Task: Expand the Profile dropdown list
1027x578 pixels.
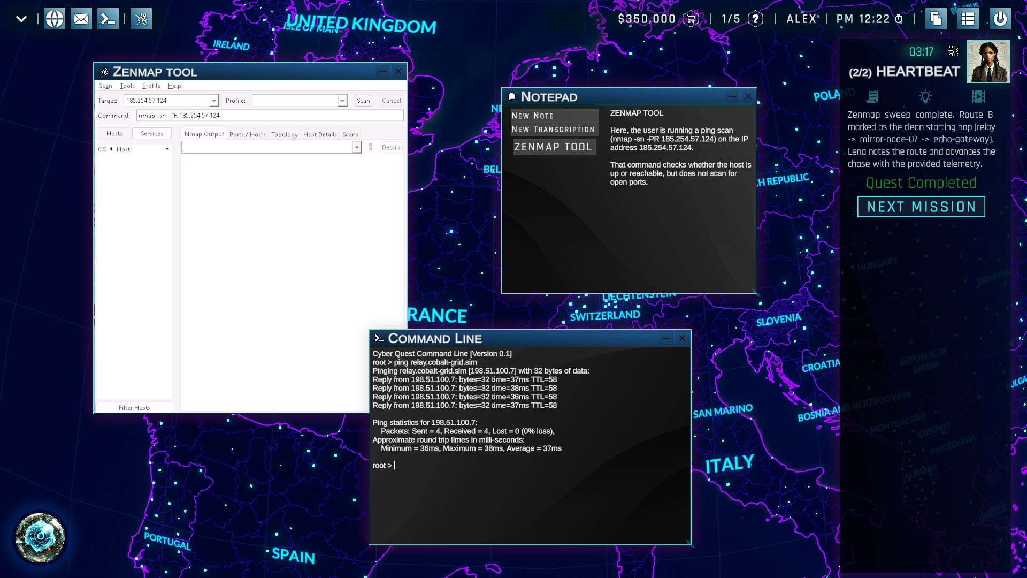Action: pyautogui.click(x=342, y=100)
